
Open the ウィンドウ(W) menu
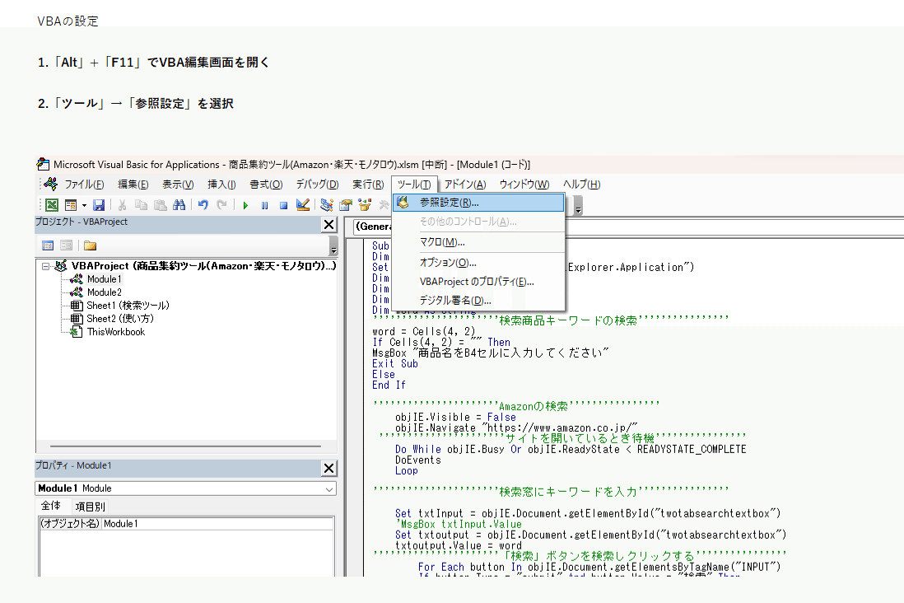coord(524,184)
